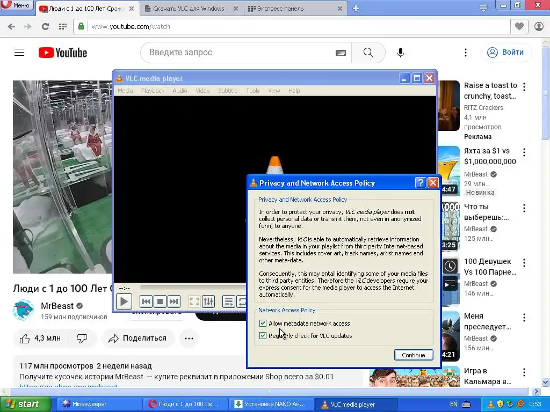
Task: Uncheck Regularly check for VLC updates
Action: (x=263, y=335)
